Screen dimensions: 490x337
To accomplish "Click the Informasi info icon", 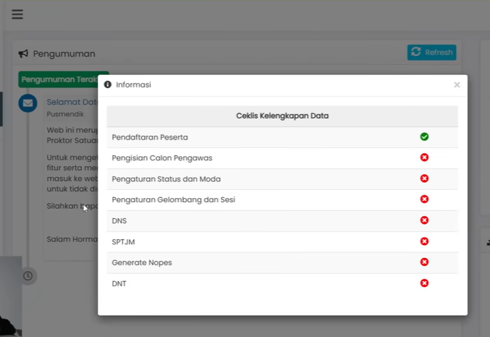I will coord(108,85).
